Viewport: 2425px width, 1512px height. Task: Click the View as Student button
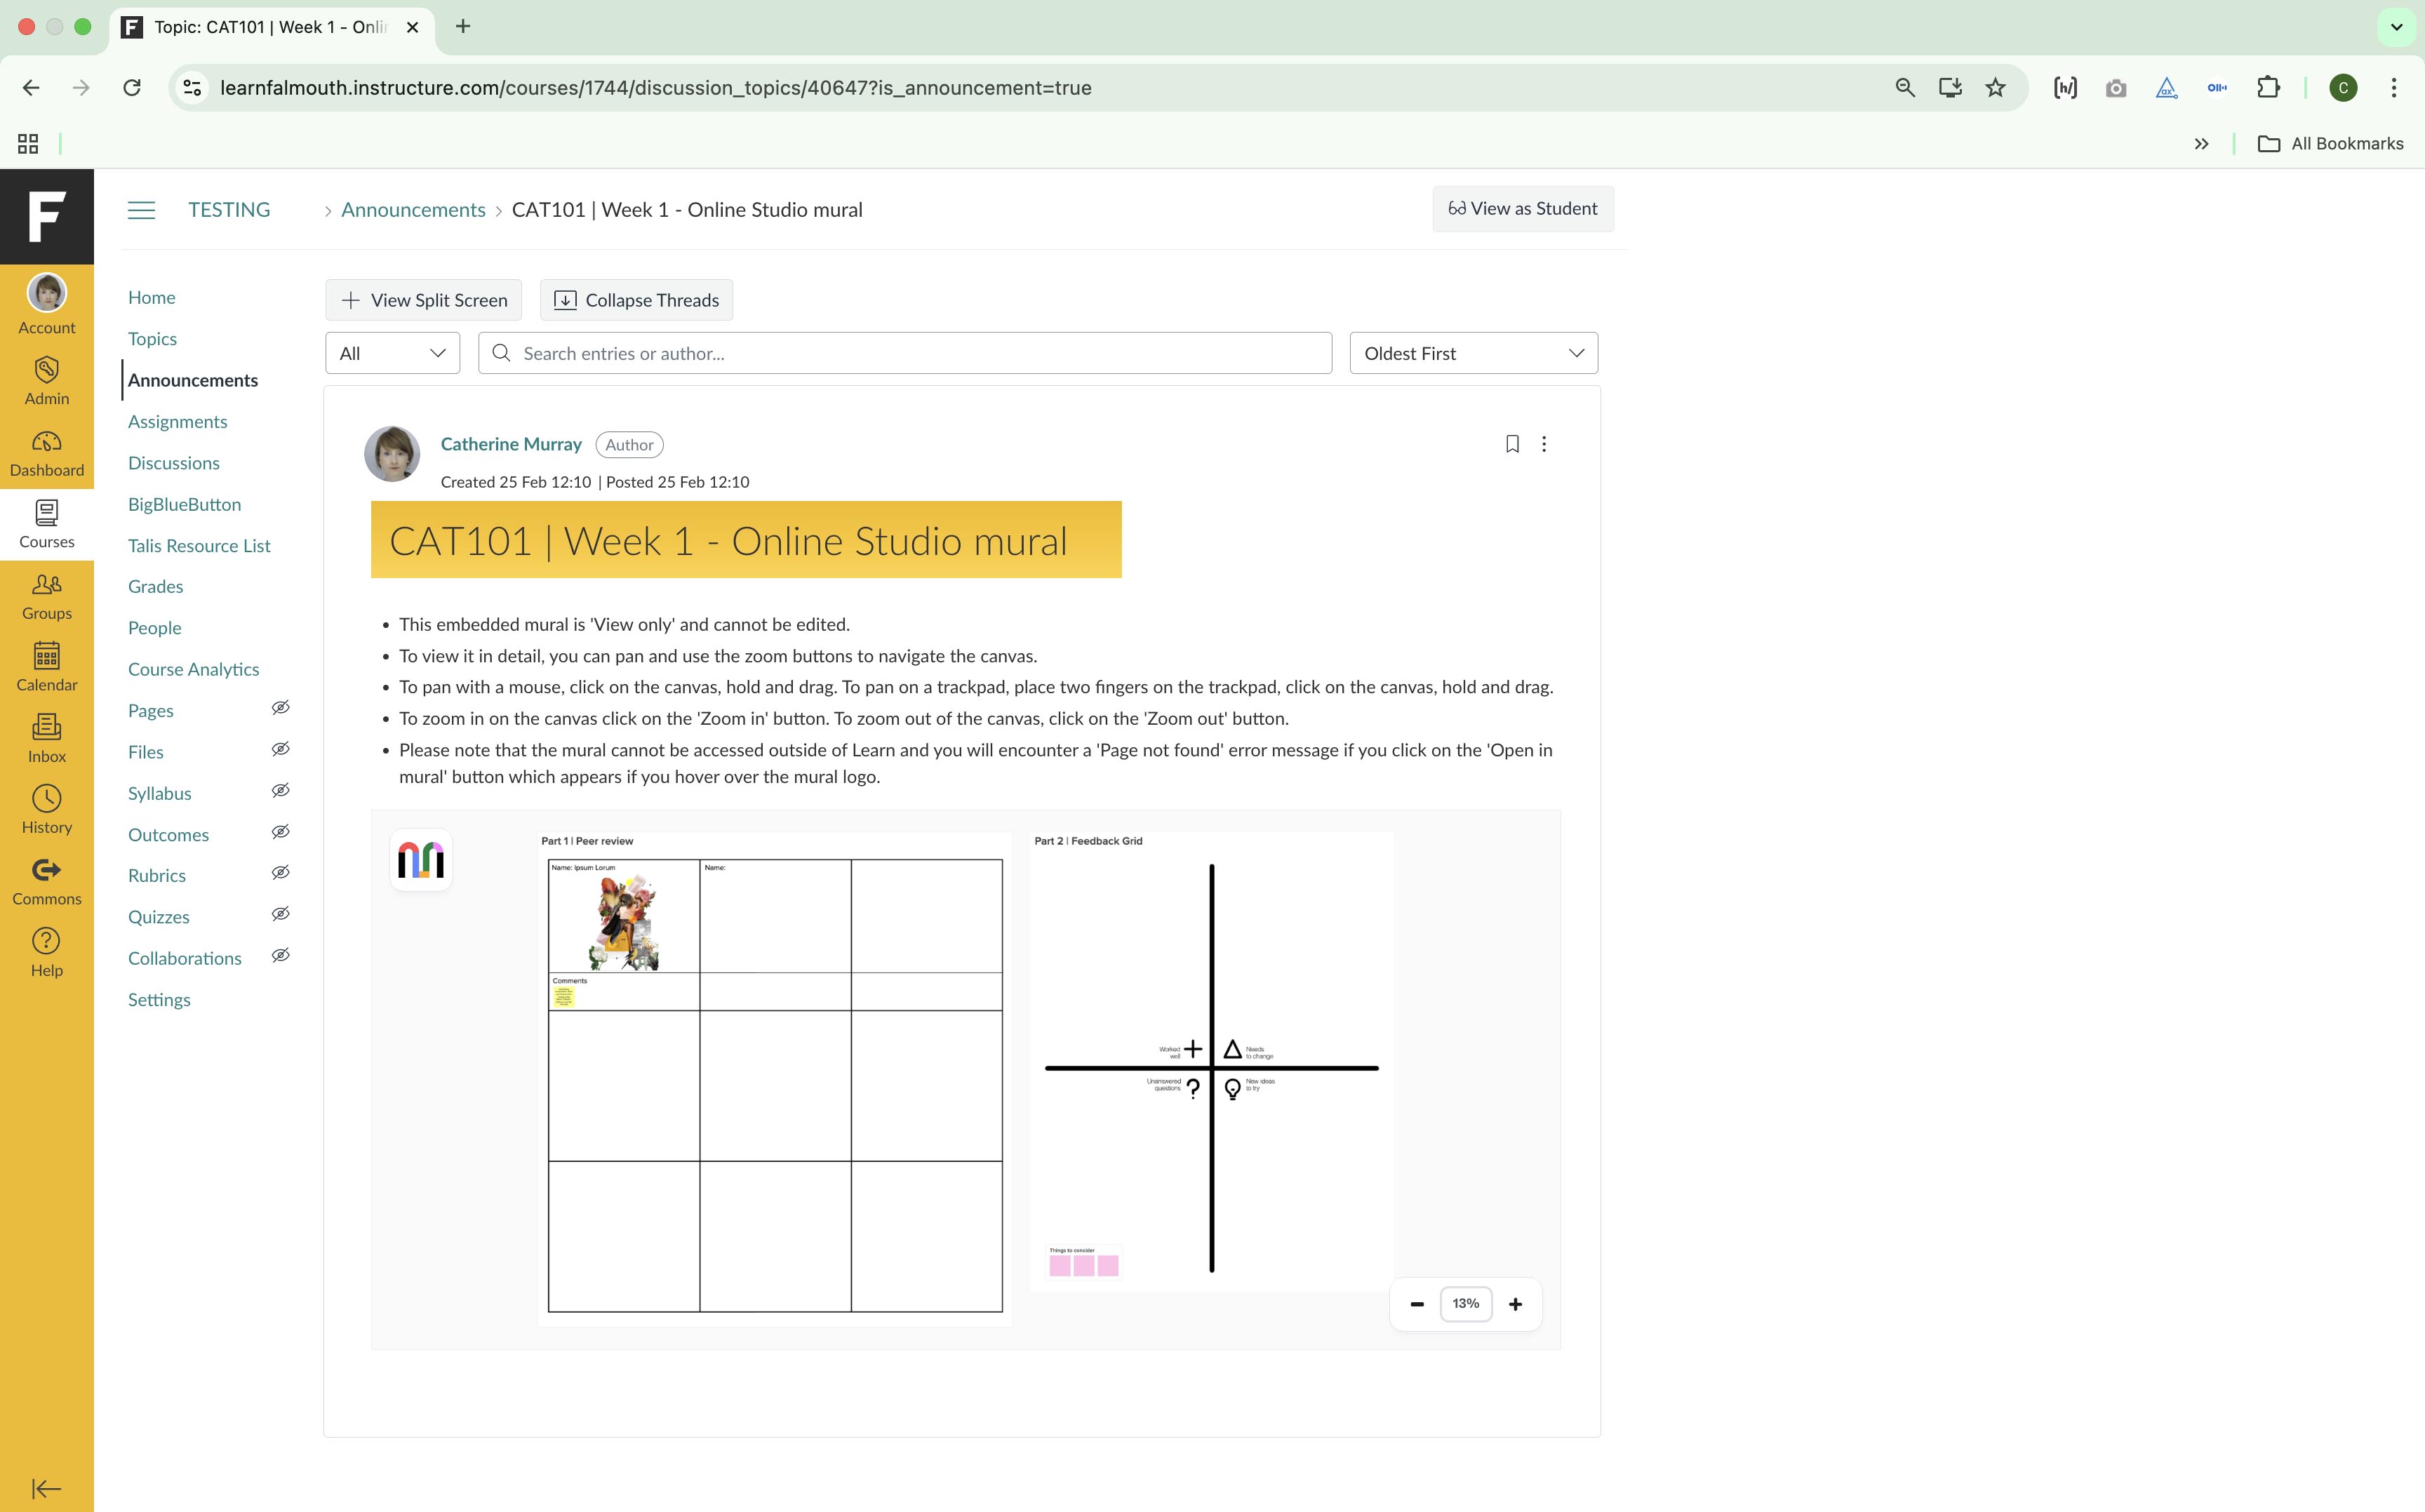point(1522,209)
